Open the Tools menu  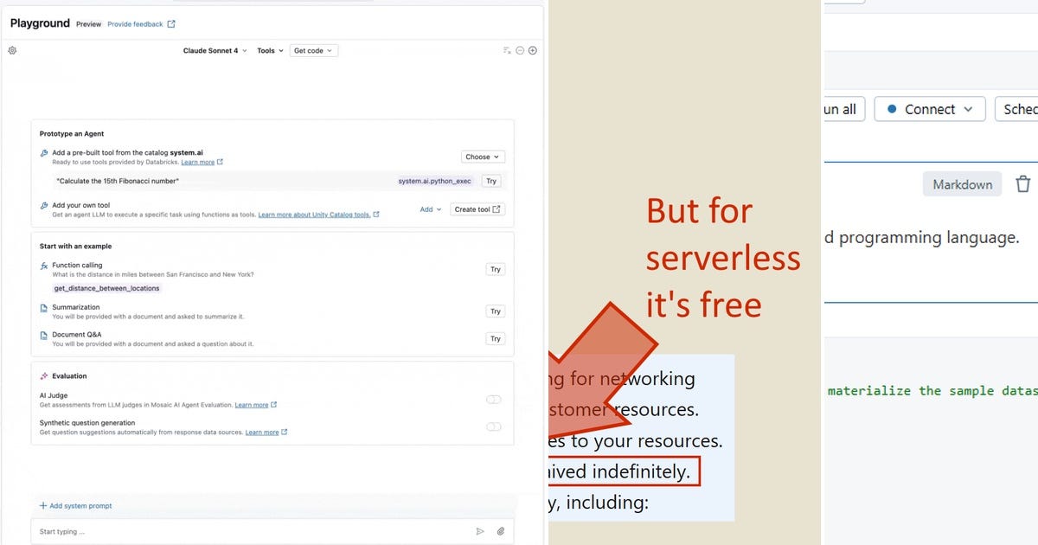point(270,50)
